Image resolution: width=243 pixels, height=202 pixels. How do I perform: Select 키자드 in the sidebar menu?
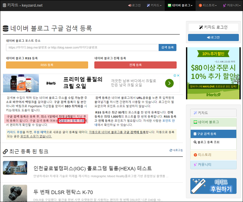point(213,113)
